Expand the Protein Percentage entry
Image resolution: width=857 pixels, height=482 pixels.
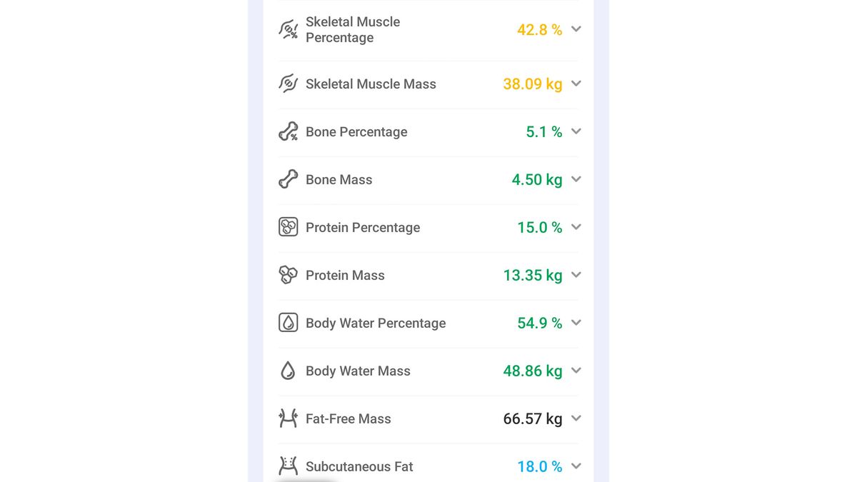(x=576, y=227)
